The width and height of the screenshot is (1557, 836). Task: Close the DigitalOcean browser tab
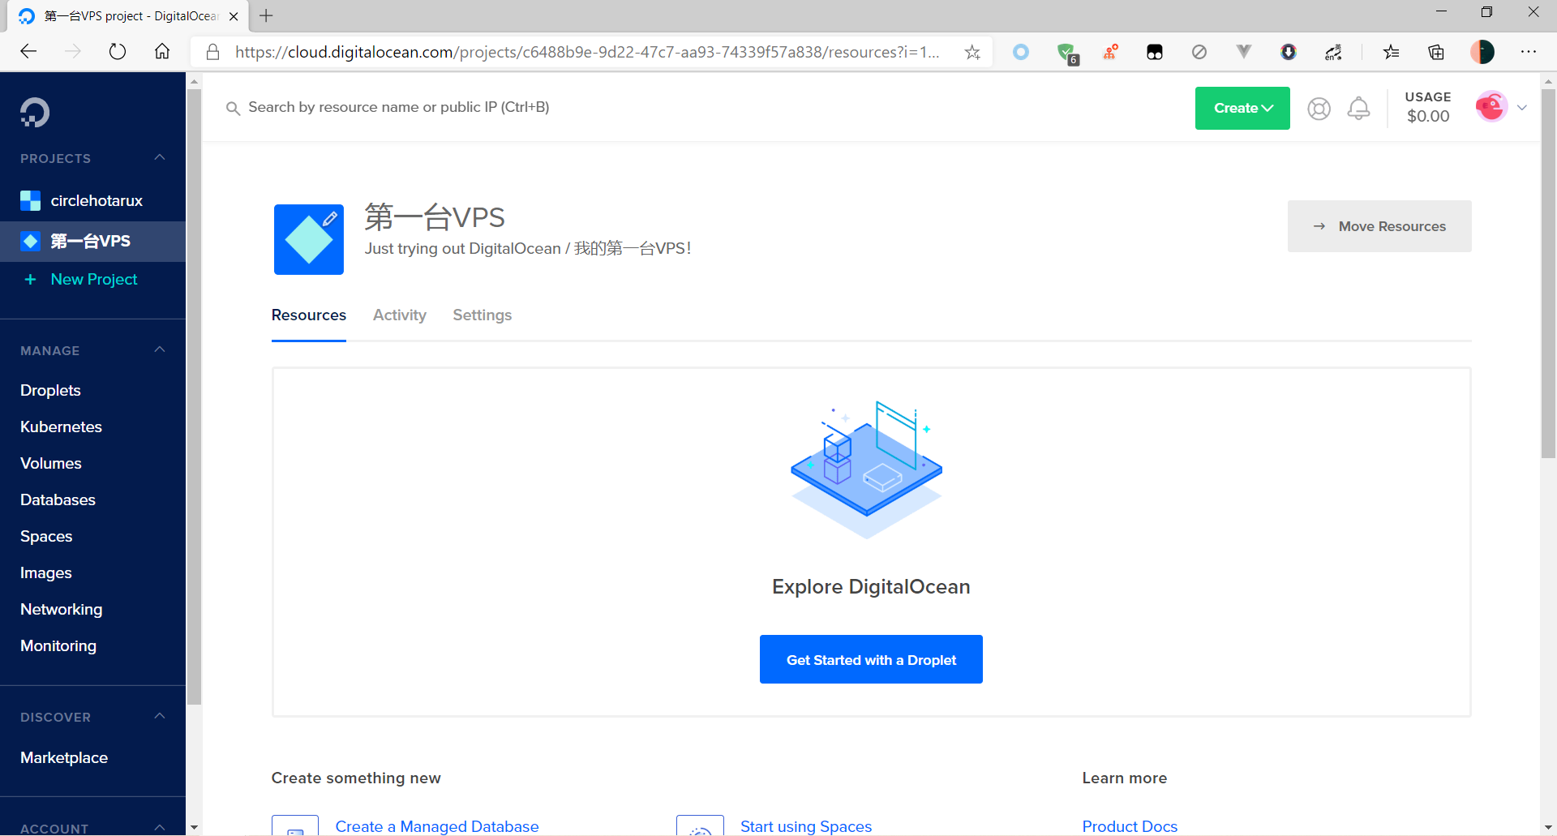point(234,16)
